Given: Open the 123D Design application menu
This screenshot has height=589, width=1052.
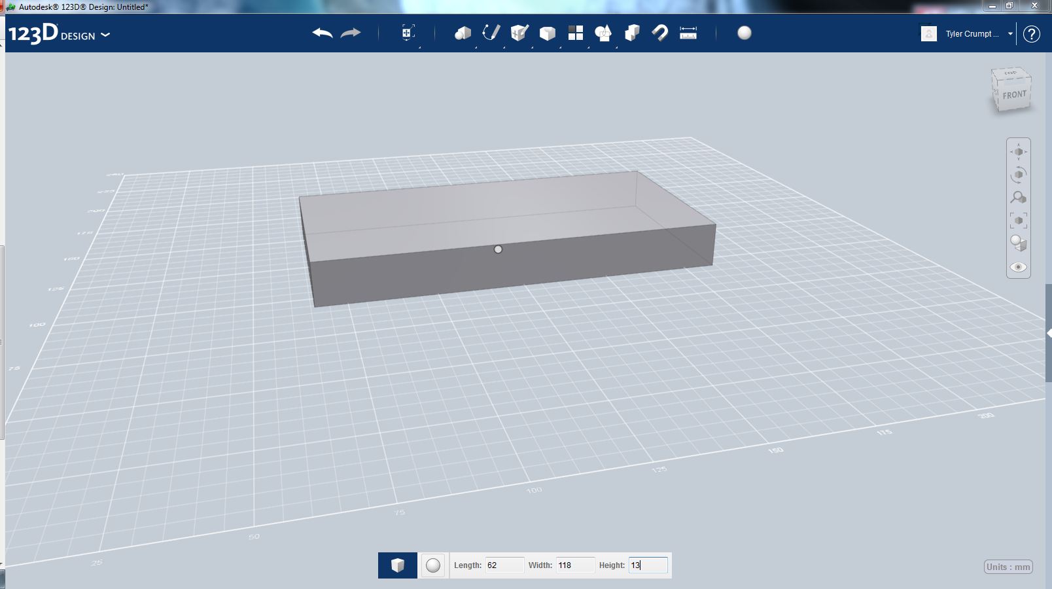Looking at the screenshot, I should click(58, 33).
